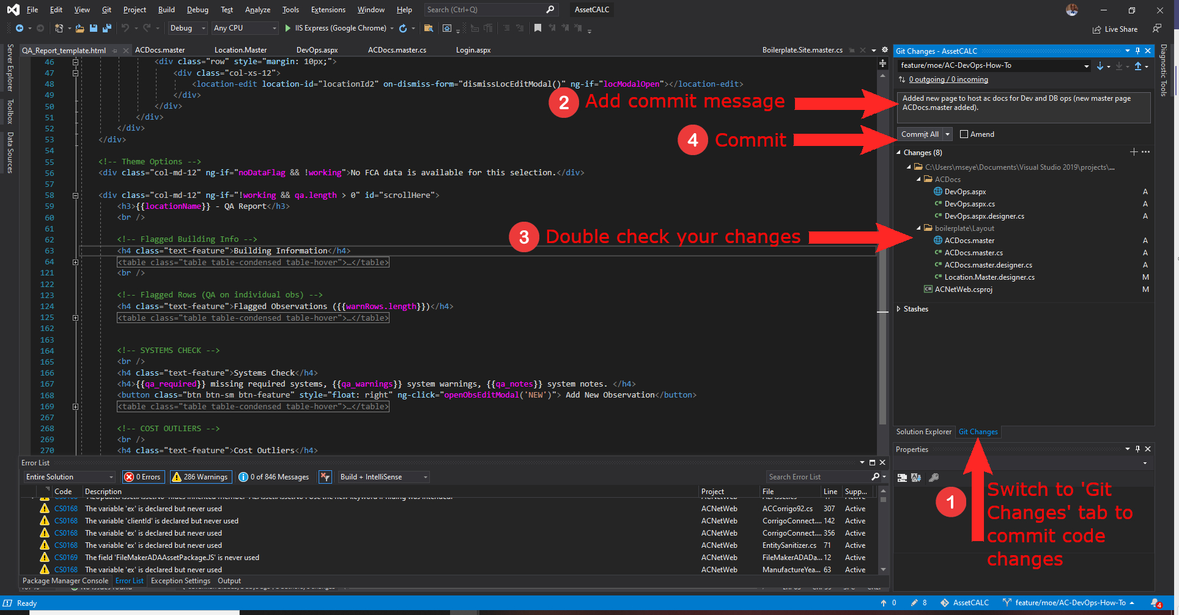Click the New Project toolbar icon
Screen dimensions: 1179x615
(x=59, y=28)
